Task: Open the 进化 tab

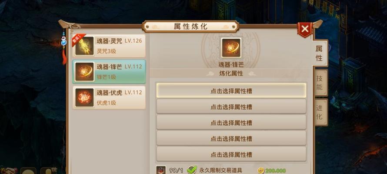Action: pos(320,112)
